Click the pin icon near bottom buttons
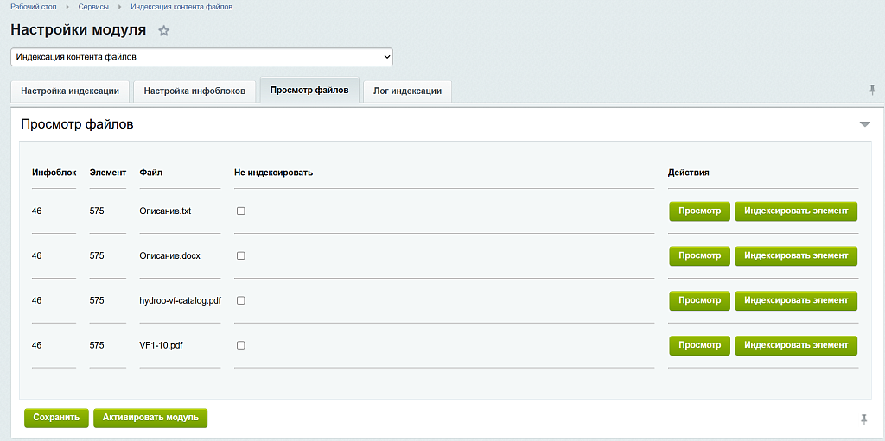This screenshot has height=441, width=885. (863, 419)
